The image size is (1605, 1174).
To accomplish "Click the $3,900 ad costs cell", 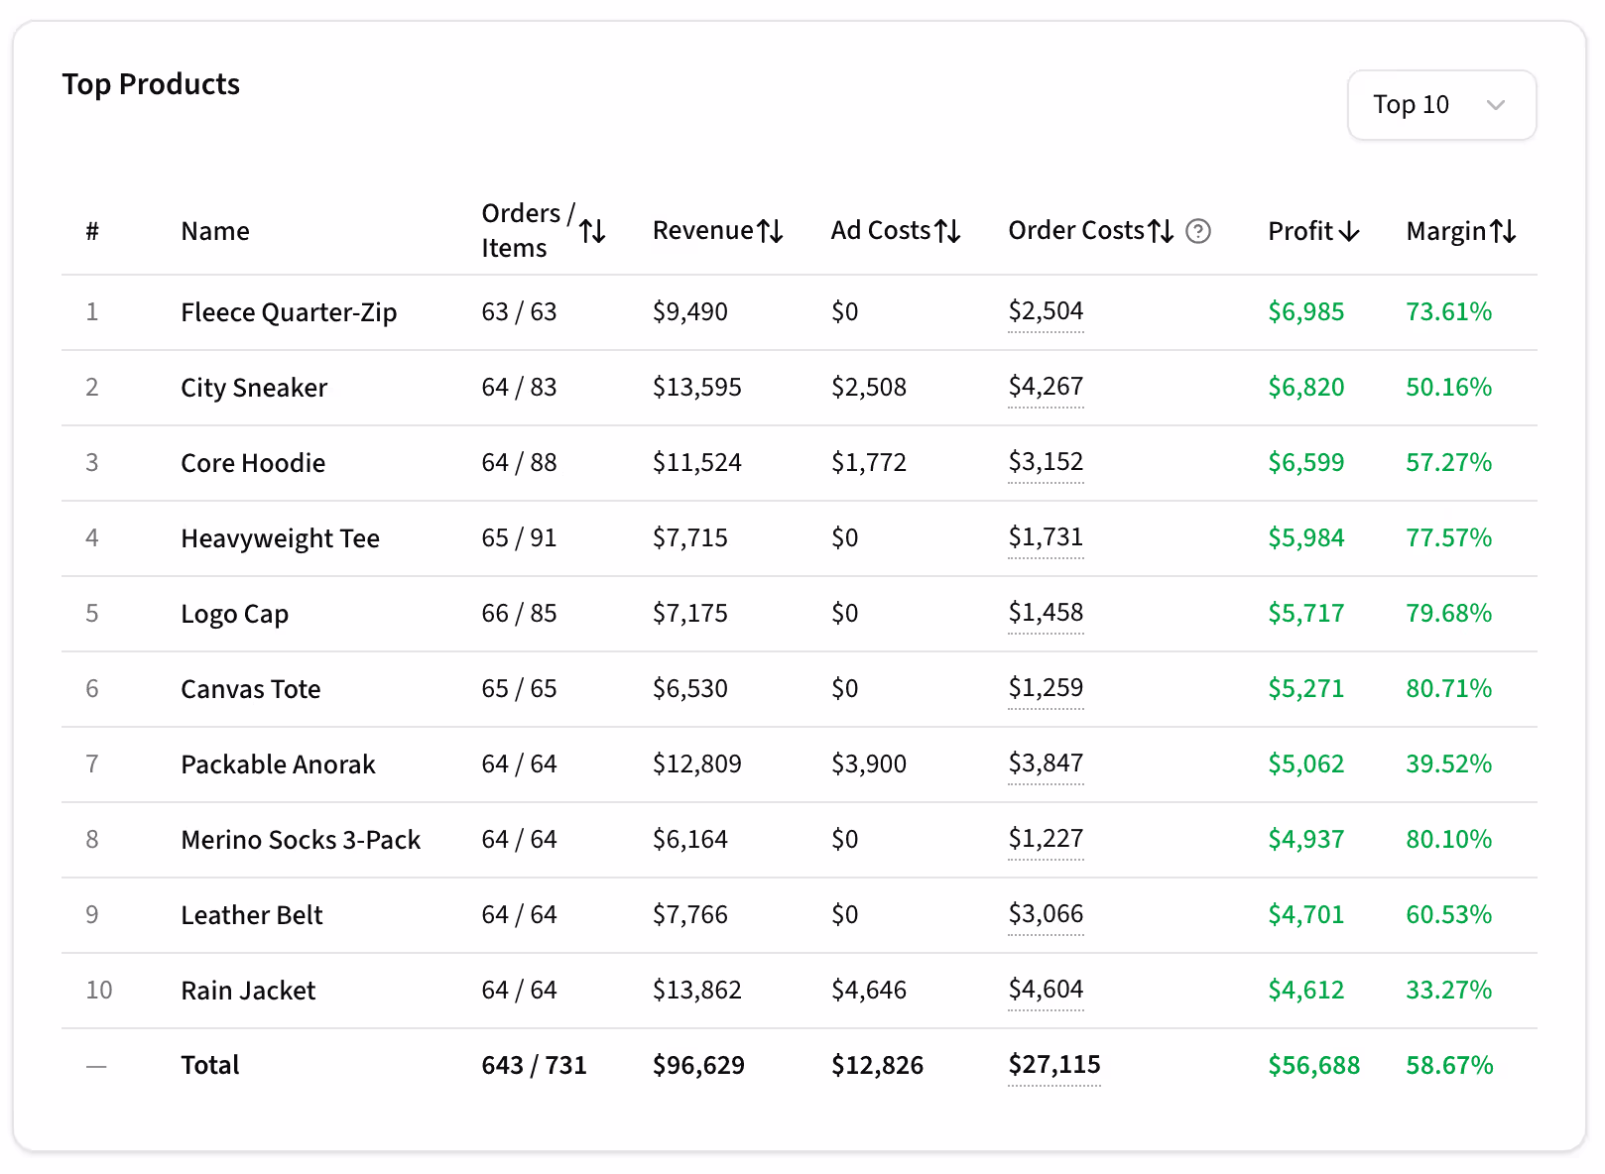I will [869, 764].
